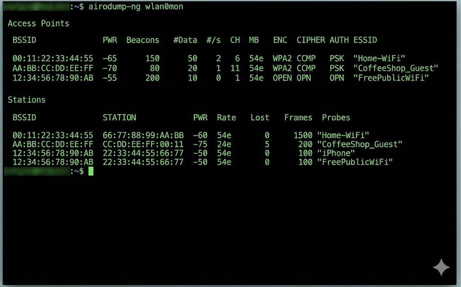Click the Access Points section header
This screenshot has width=461, height=287.
tap(38, 23)
